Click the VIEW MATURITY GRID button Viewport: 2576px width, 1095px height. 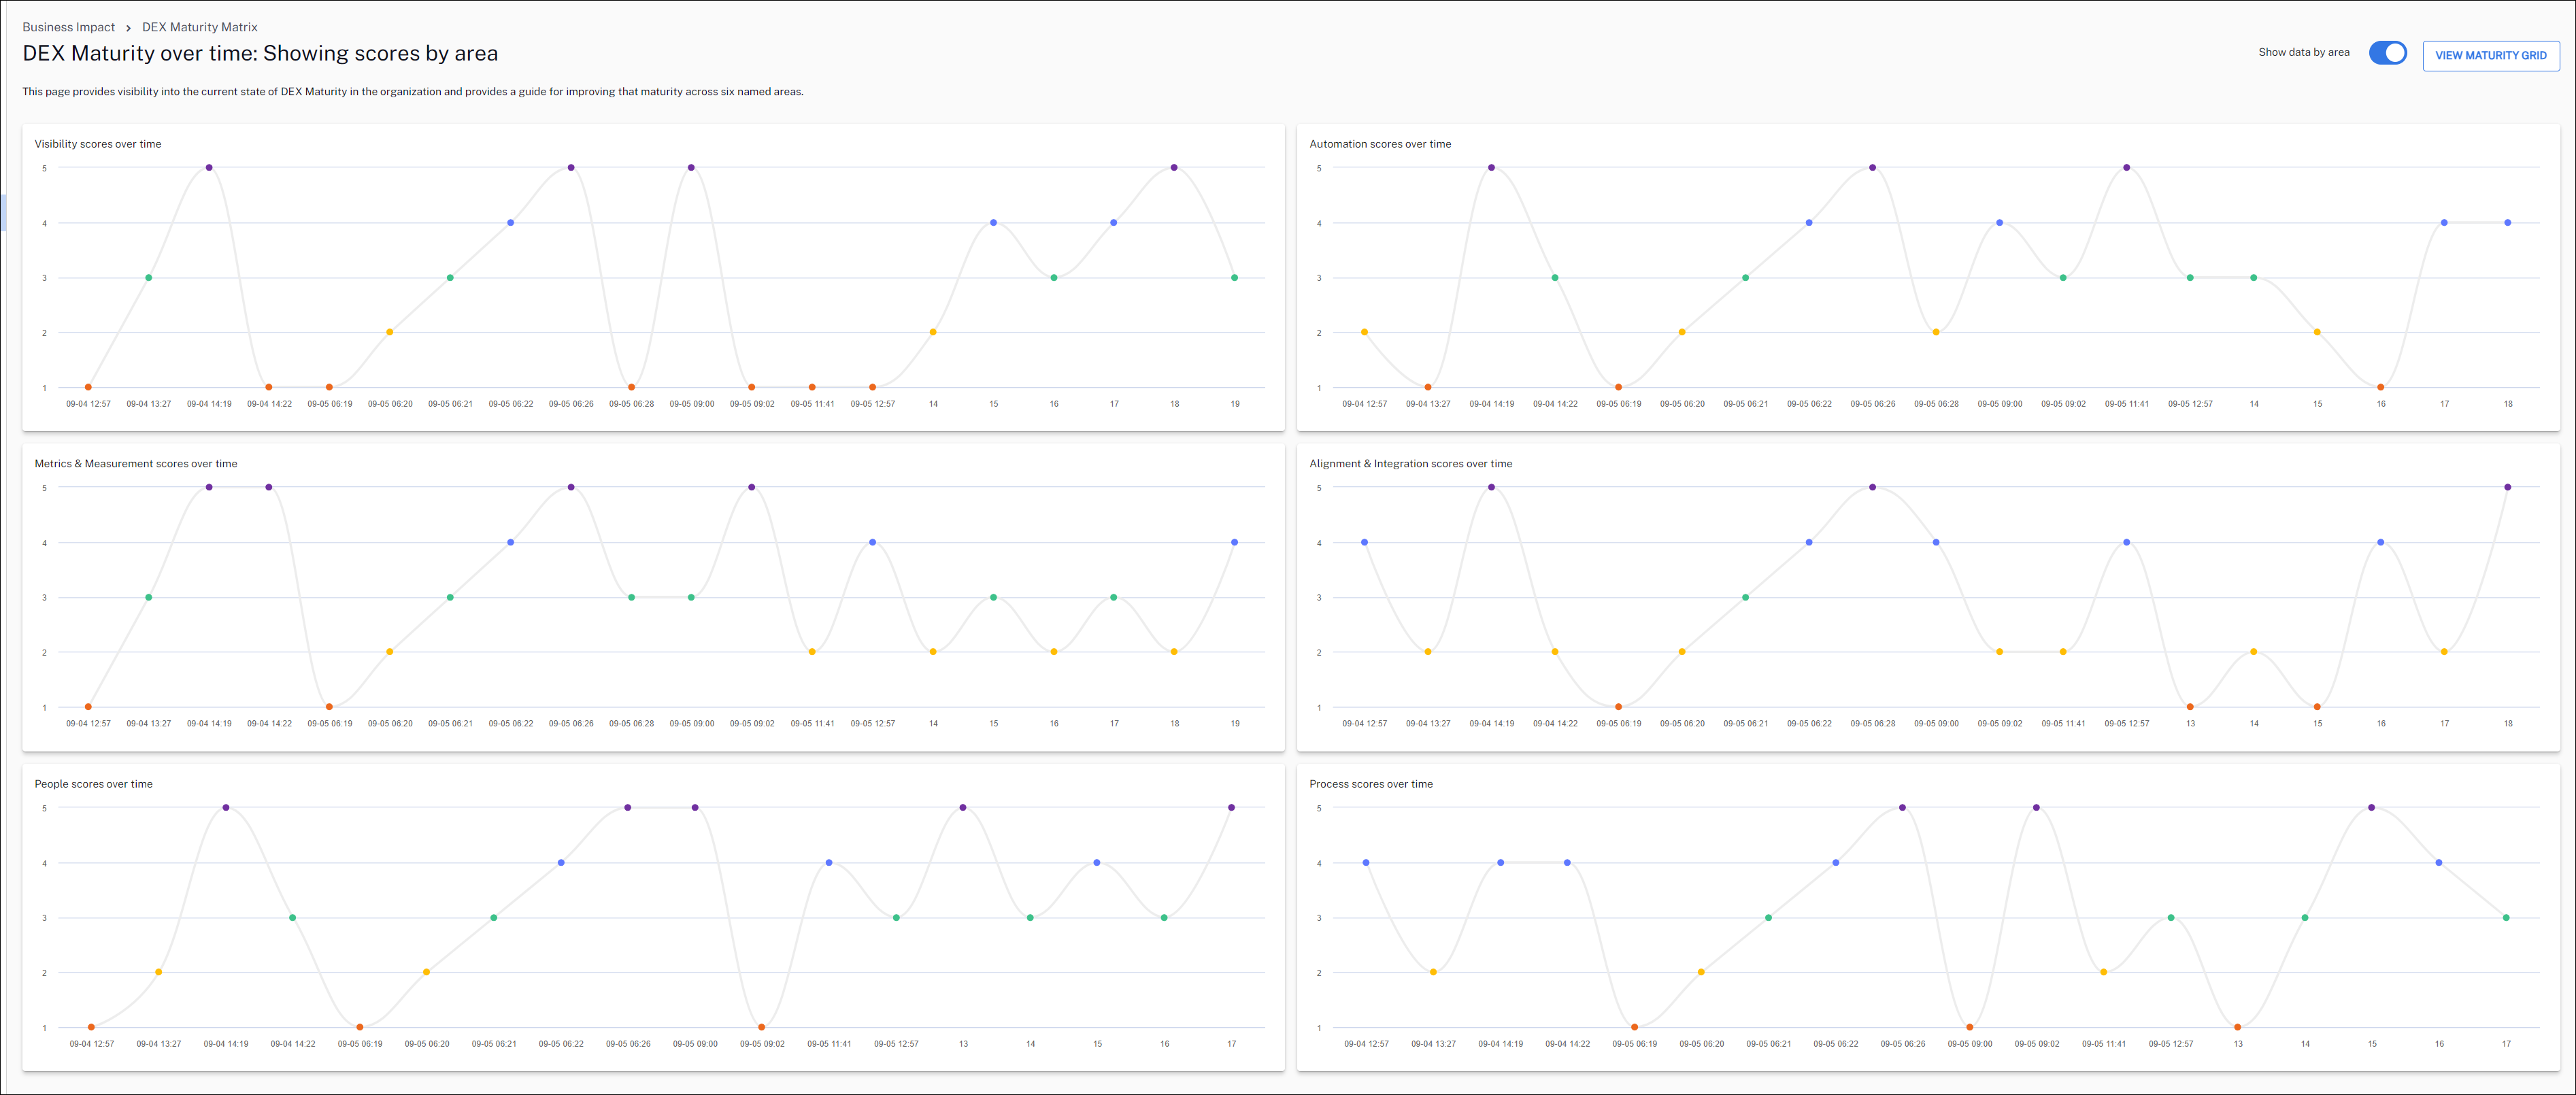coord(2490,56)
